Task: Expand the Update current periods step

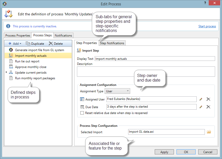Action: 6,73
